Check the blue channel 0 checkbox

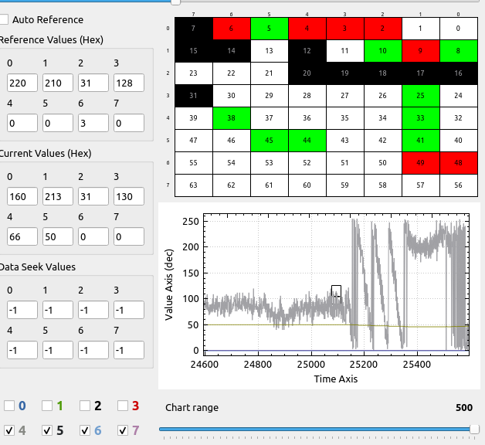pyautogui.click(x=9, y=406)
